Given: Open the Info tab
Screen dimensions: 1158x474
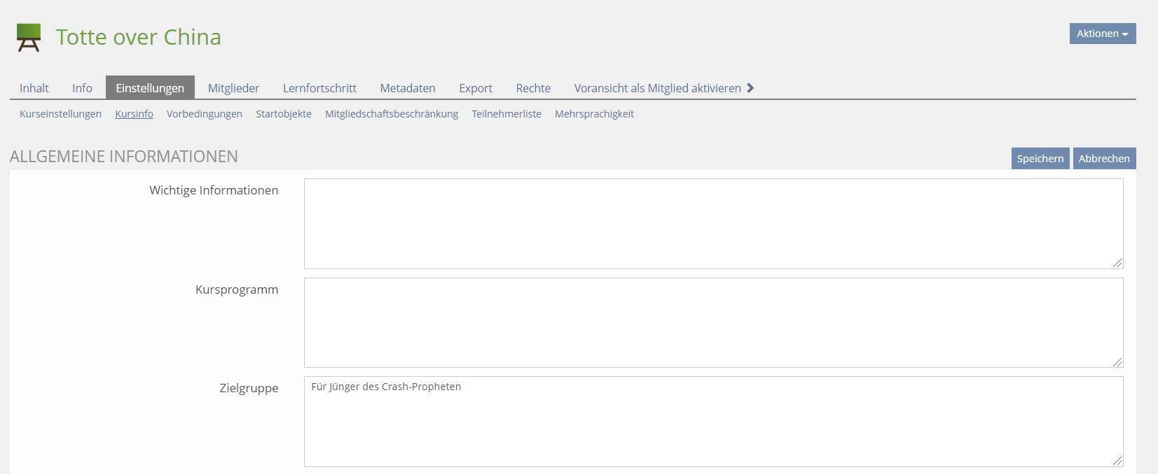Looking at the screenshot, I should tap(82, 88).
